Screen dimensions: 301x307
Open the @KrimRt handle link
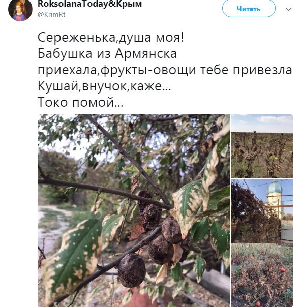click(x=51, y=15)
